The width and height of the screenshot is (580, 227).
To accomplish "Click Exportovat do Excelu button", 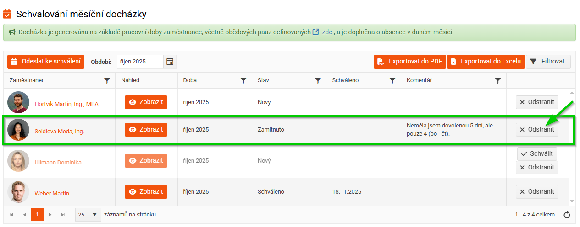I will pyautogui.click(x=486, y=62).
